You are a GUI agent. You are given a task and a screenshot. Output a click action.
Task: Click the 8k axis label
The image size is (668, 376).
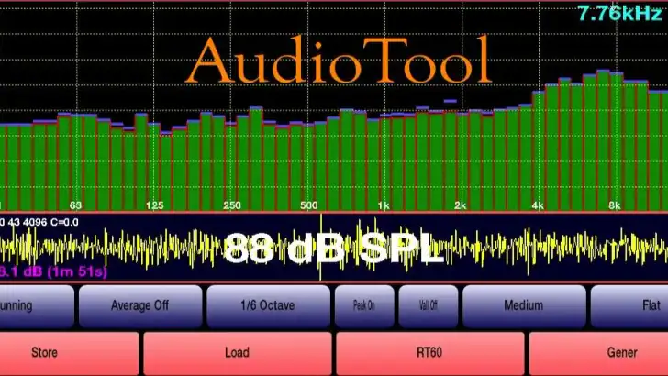(x=615, y=205)
